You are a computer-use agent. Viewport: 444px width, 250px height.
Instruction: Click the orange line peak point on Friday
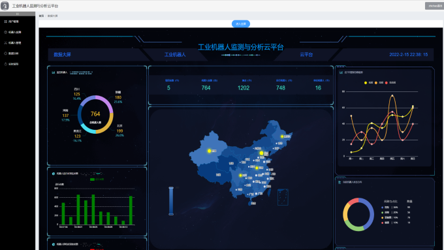click(x=392, y=96)
